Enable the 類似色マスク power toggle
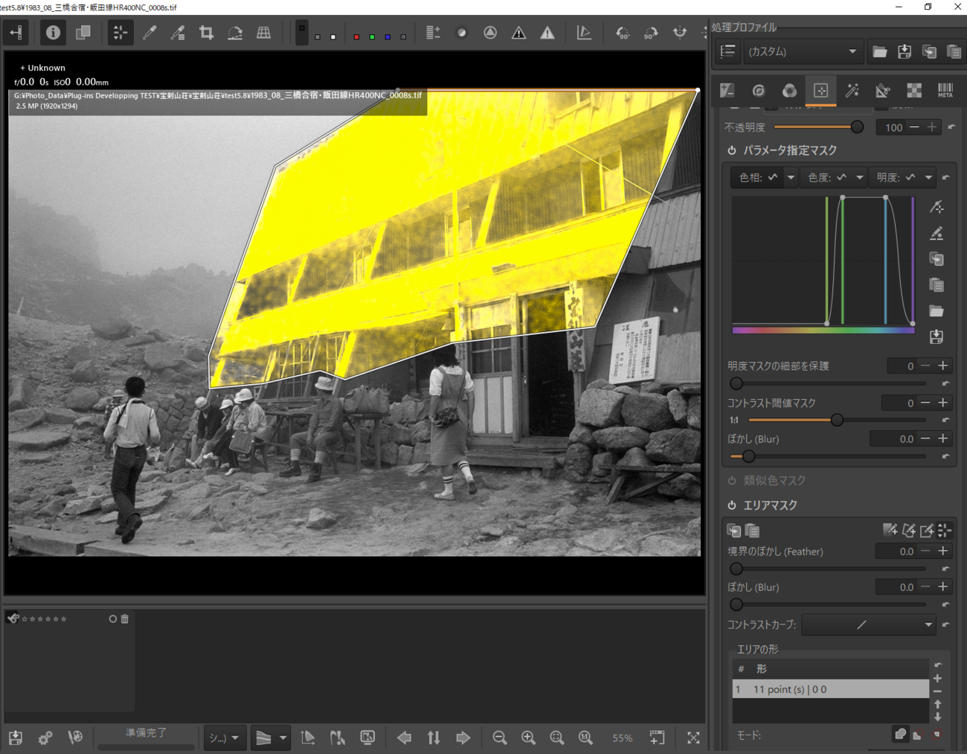The width and height of the screenshot is (967, 754). pyautogui.click(x=732, y=481)
